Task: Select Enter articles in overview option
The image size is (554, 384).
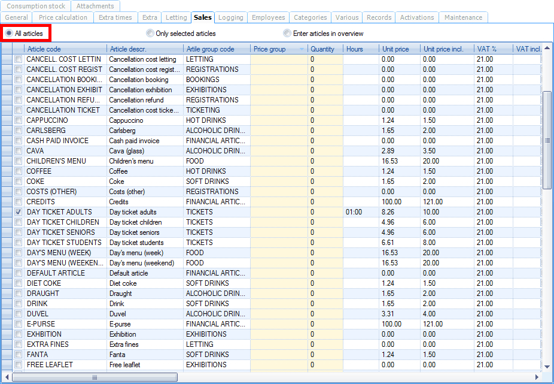Action: (288, 34)
